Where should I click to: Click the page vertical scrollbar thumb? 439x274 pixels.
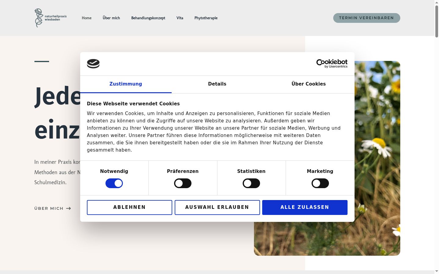tap(437, 21)
